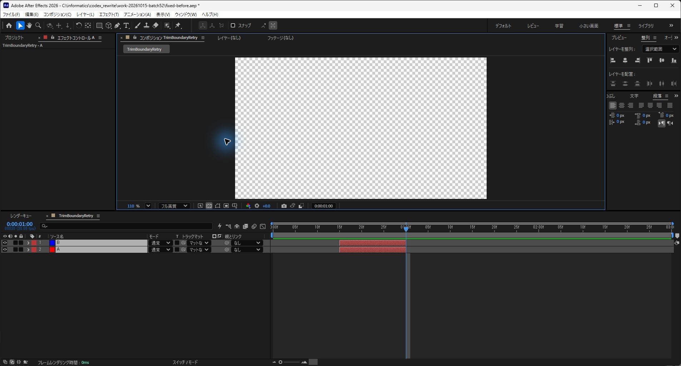Viewport: 681px width, 366px height.
Task: Expand layer B properties
Action: [28, 243]
